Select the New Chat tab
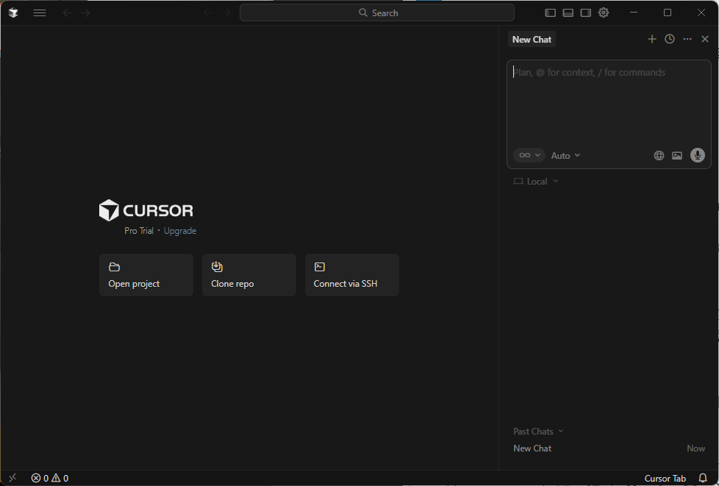719x486 pixels. (x=532, y=40)
